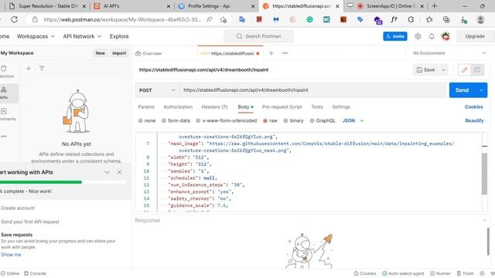Image resolution: width=495 pixels, height=278 pixels.
Task: Select the form-data body radio
Action: point(164,120)
